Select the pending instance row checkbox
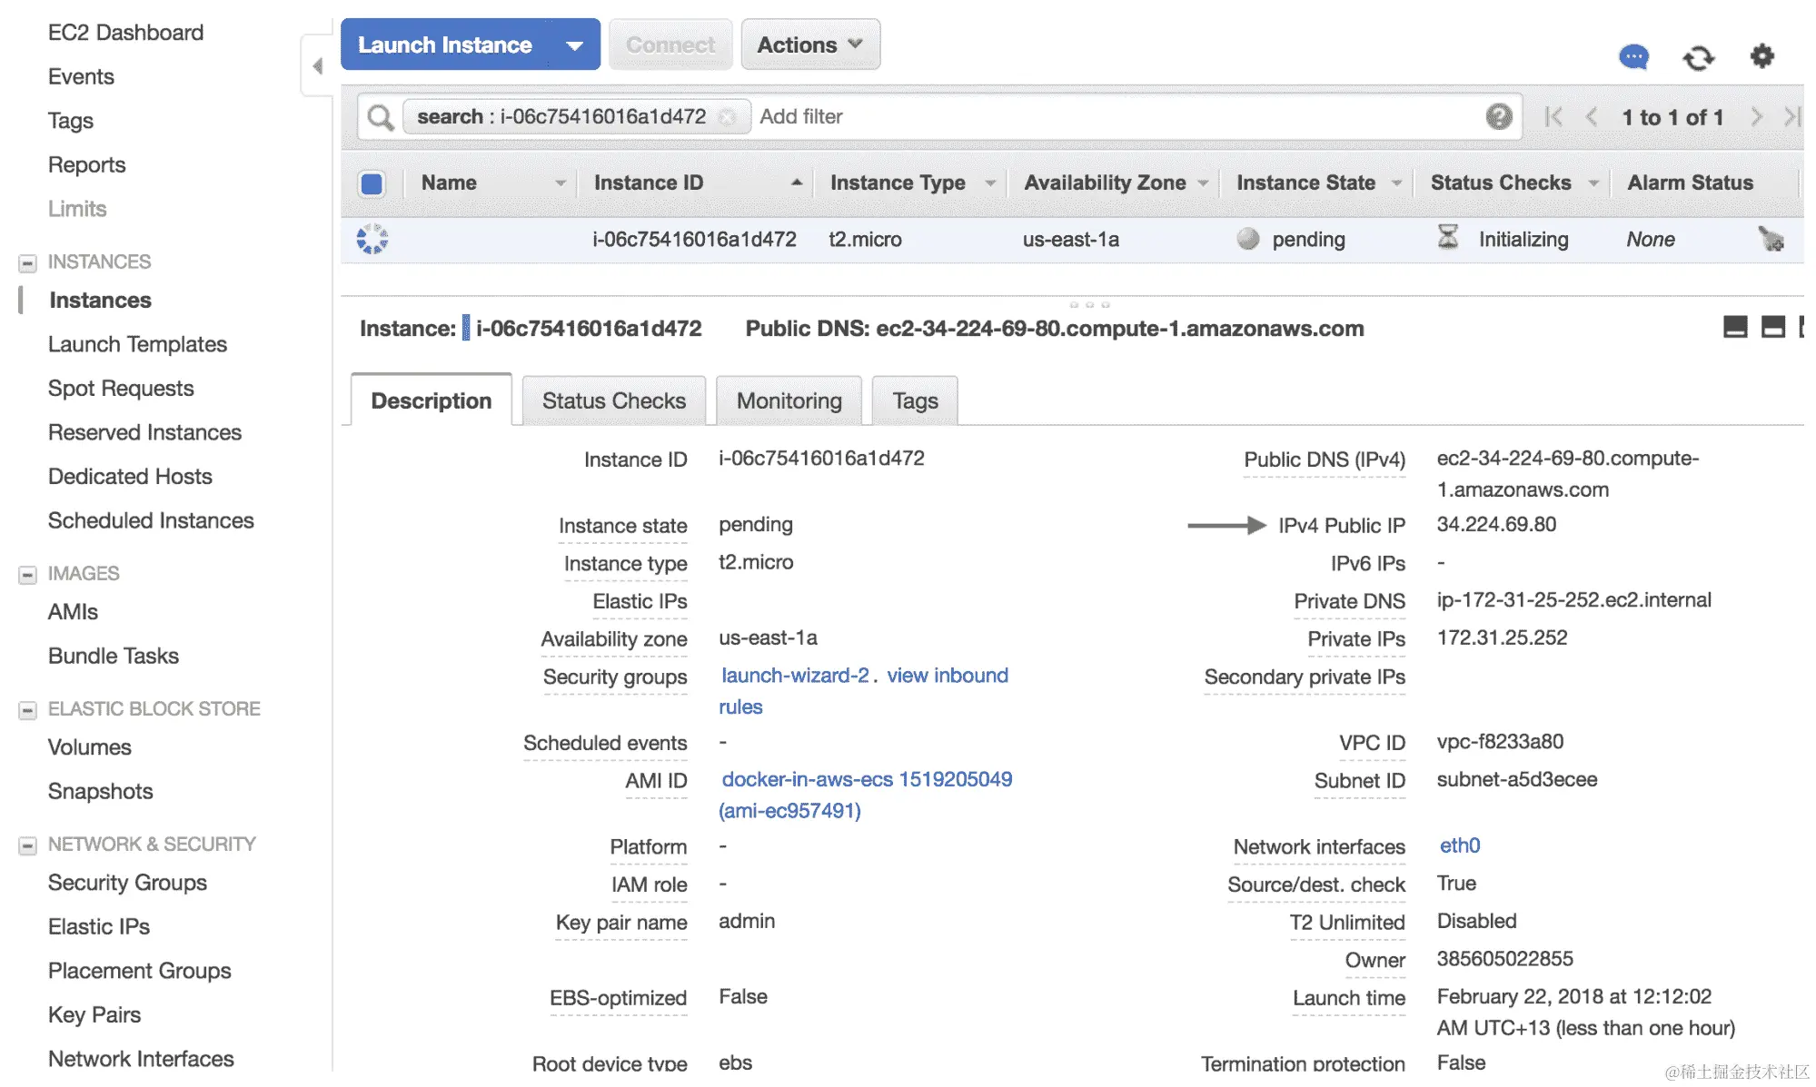The width and height of the screenshot is (1816, 1087). pos(372,240)
